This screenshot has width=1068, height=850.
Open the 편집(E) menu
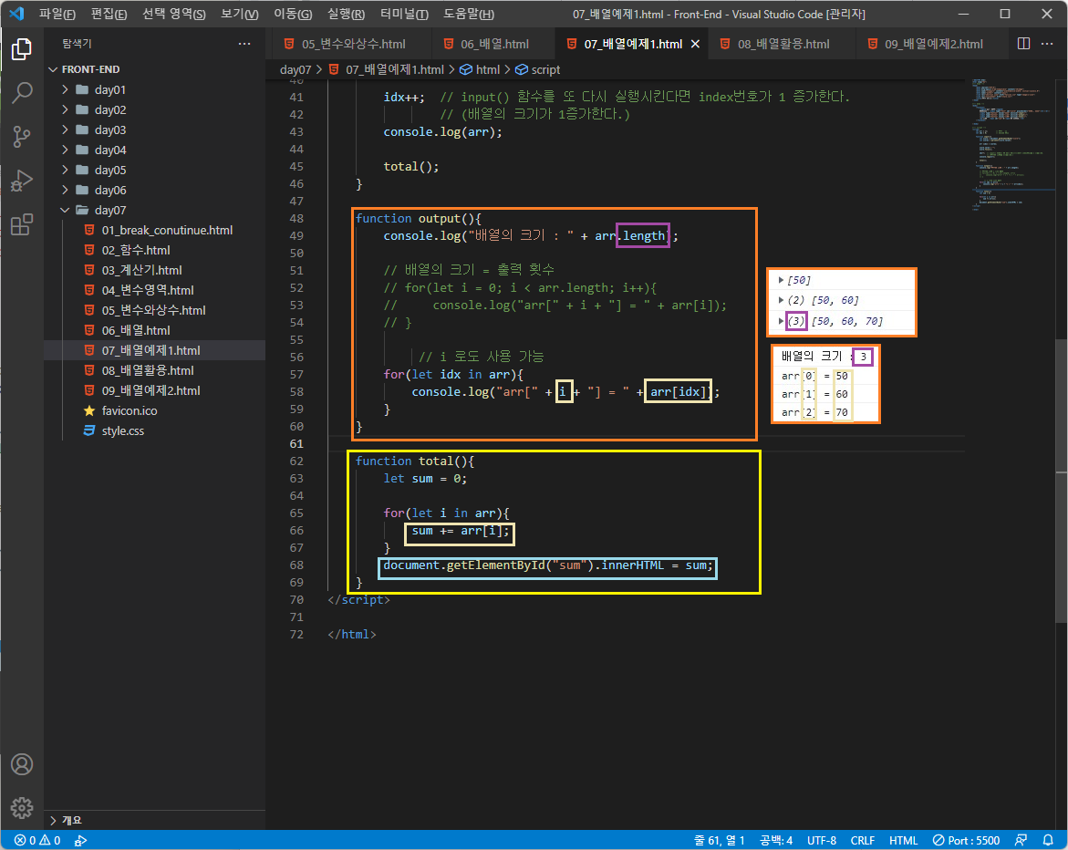(109, 14)
